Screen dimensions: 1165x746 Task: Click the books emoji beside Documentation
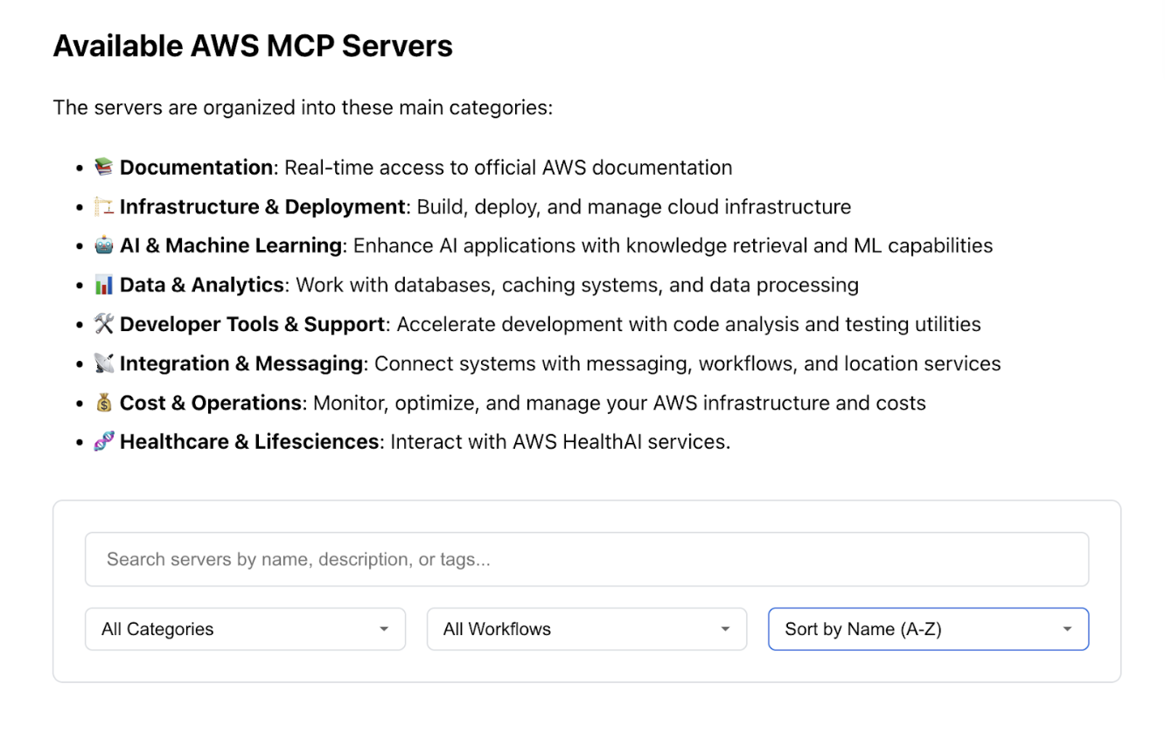click(104, 167)
